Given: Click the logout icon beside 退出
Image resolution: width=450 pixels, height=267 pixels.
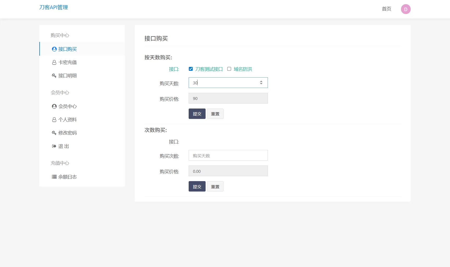Looking at the screenshot, I should (54, 146).
